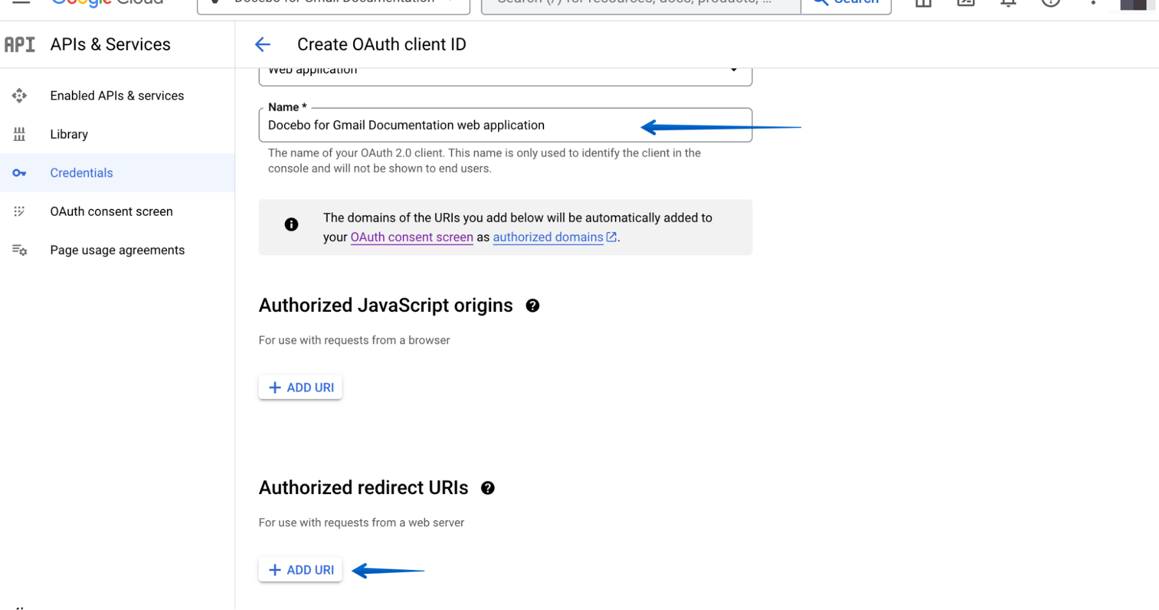This screenshot has height=610, width=1159.
Task: Click the Create OAuth client ID heading
Action: point(382,45)
